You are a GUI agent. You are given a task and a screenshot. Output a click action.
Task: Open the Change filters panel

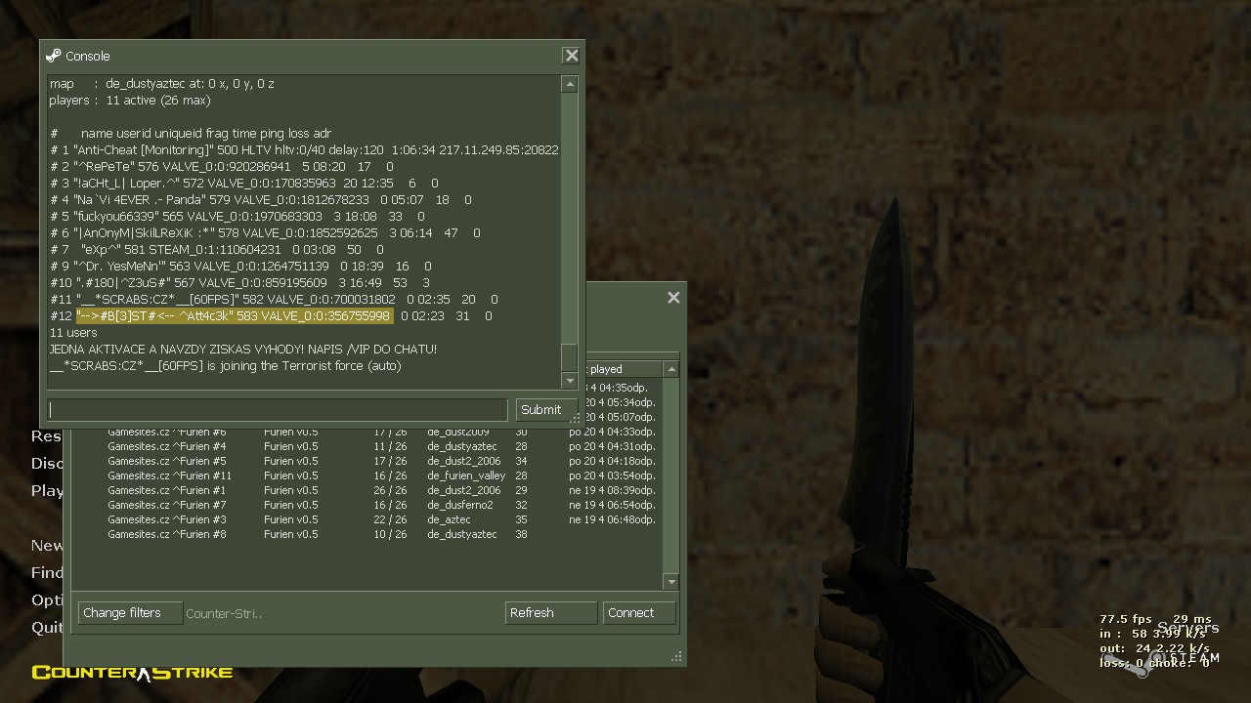coord(129,613)
